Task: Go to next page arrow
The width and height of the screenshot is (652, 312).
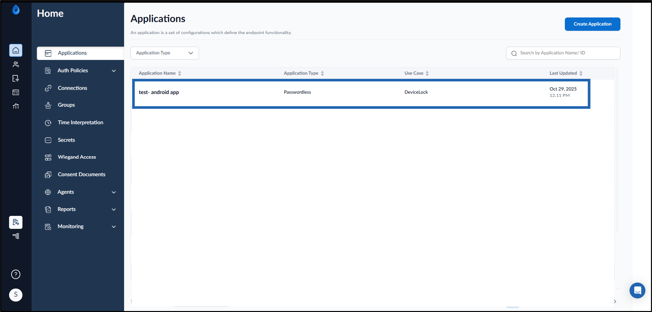Action: (x=615, y=301)
